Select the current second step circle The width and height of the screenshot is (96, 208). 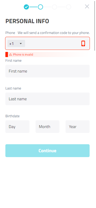pos(40,7)
